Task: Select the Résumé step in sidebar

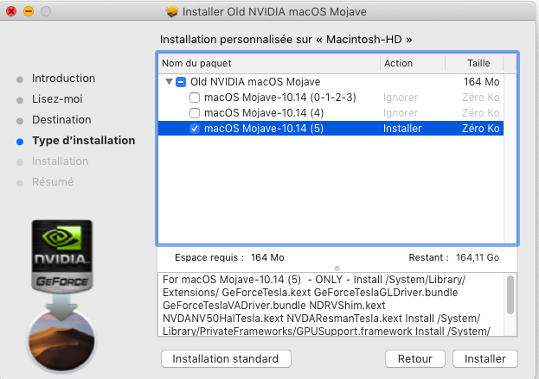Action: click(53, 182)
